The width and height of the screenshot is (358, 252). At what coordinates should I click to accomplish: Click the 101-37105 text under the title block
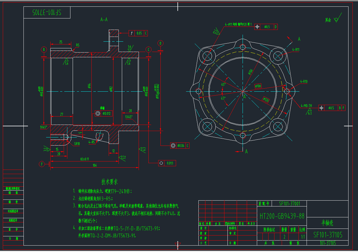(328, 243)
